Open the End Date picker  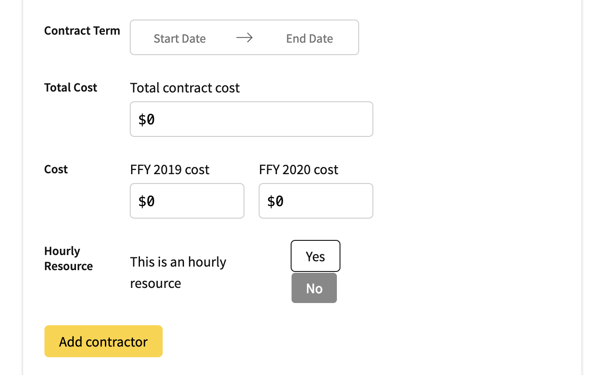click(309, 38)
